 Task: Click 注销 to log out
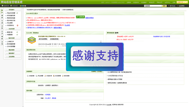(174, 2)
